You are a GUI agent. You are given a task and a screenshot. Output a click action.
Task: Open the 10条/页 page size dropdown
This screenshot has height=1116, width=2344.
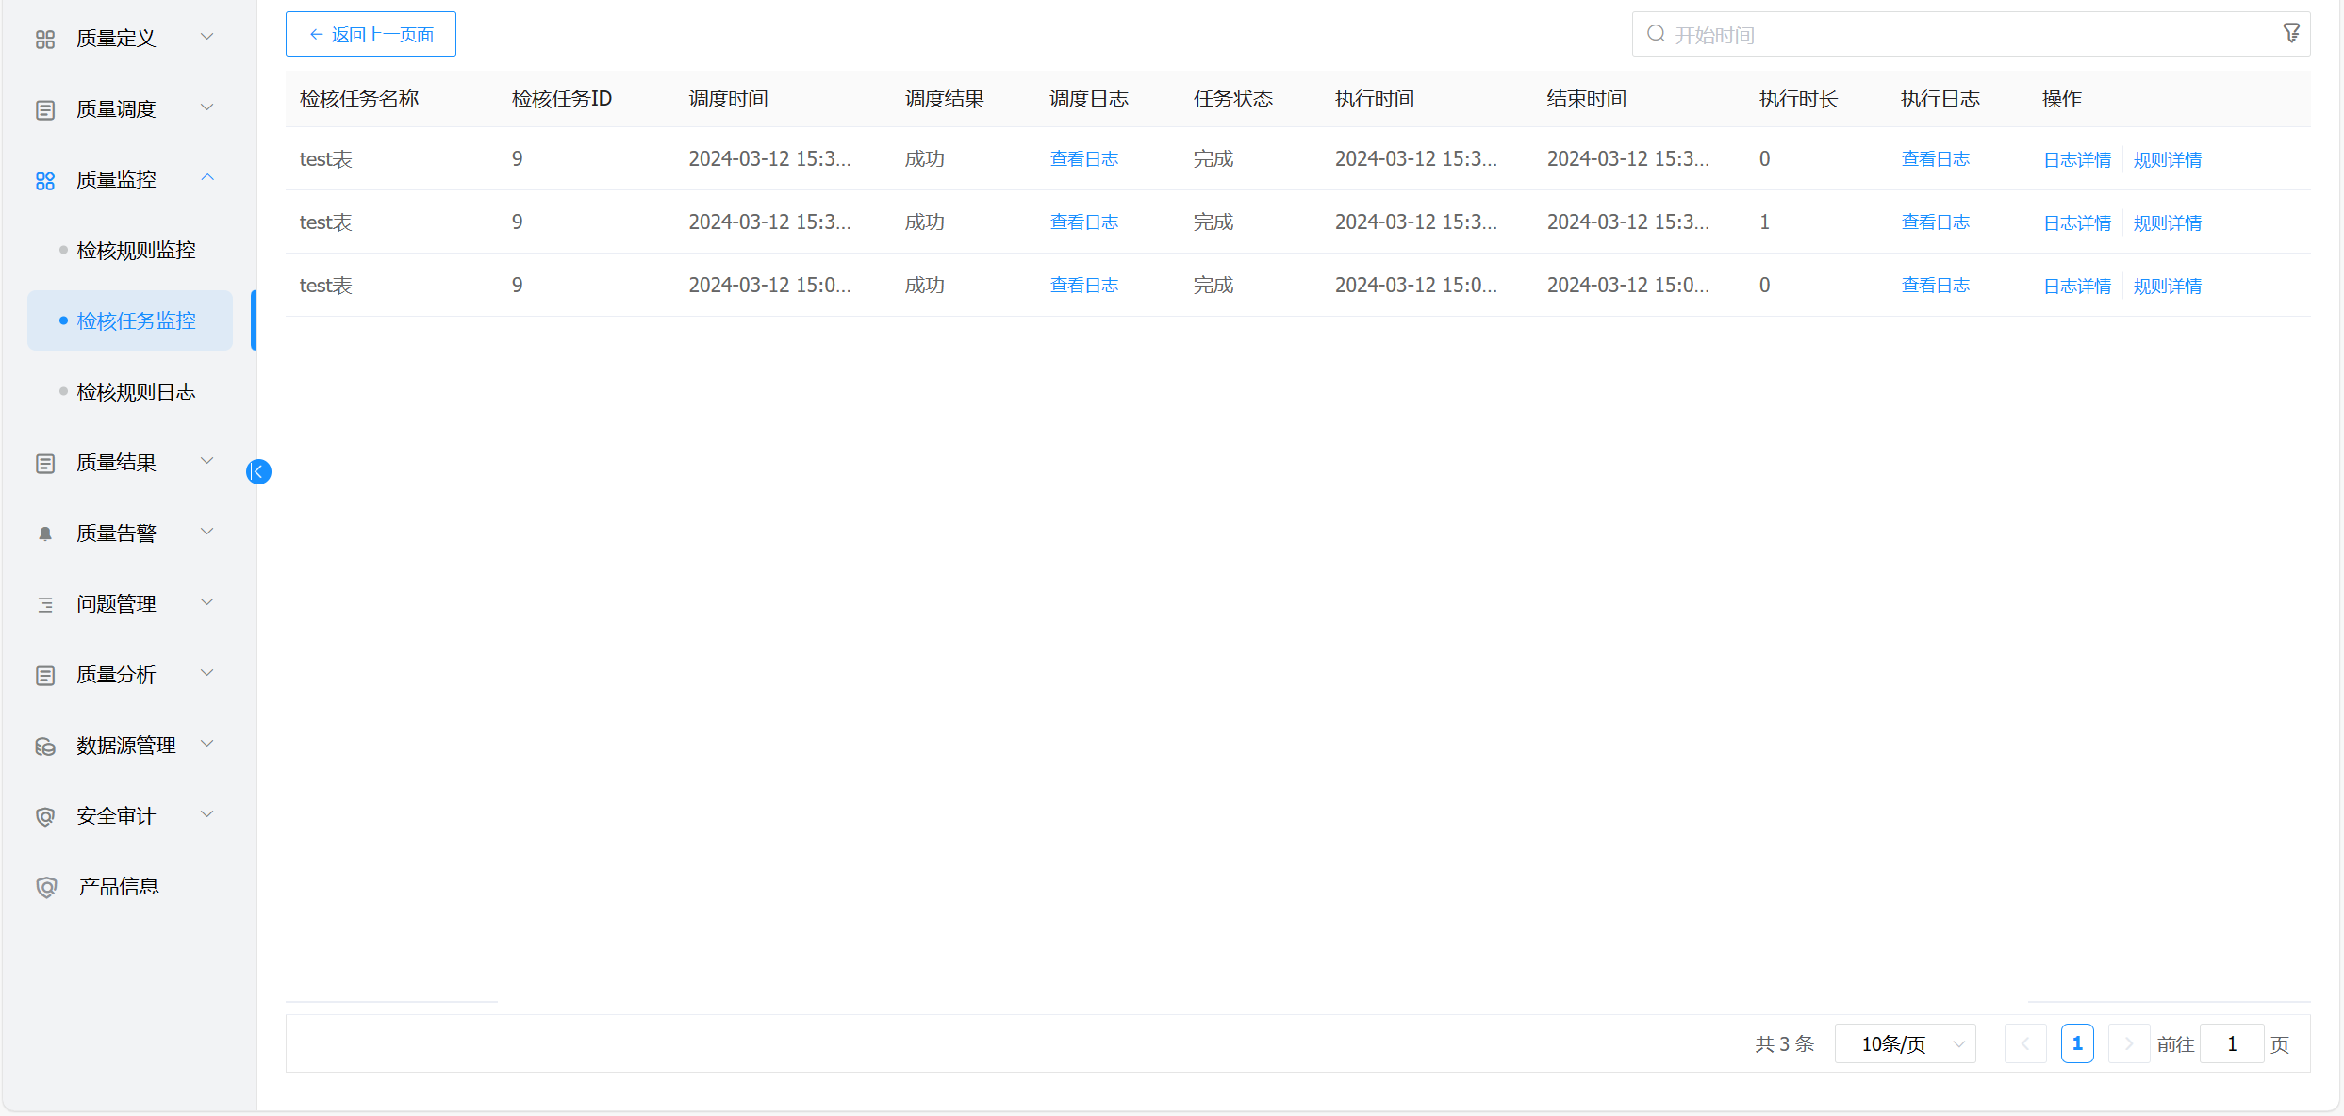1905,1043
